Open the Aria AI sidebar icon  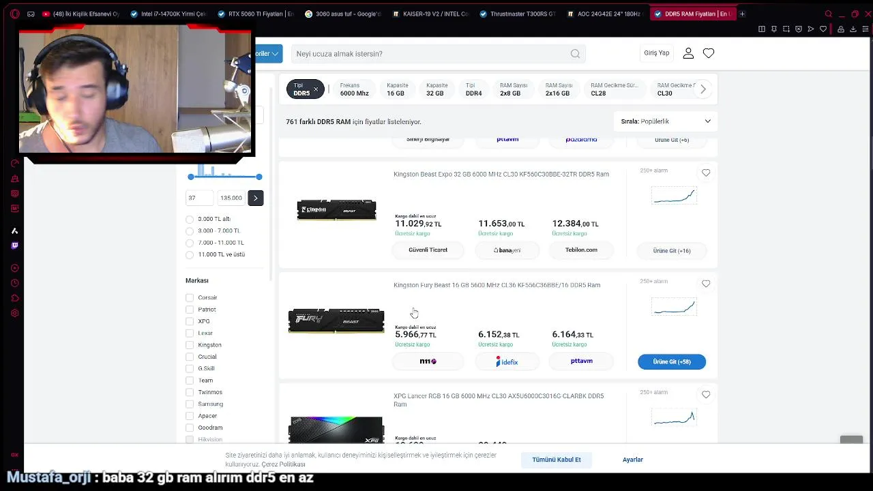14,231
